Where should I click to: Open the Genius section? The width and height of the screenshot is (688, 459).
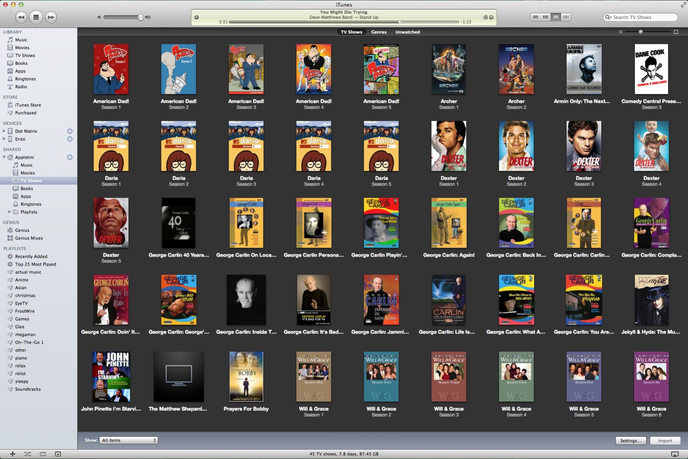point(22,230)
